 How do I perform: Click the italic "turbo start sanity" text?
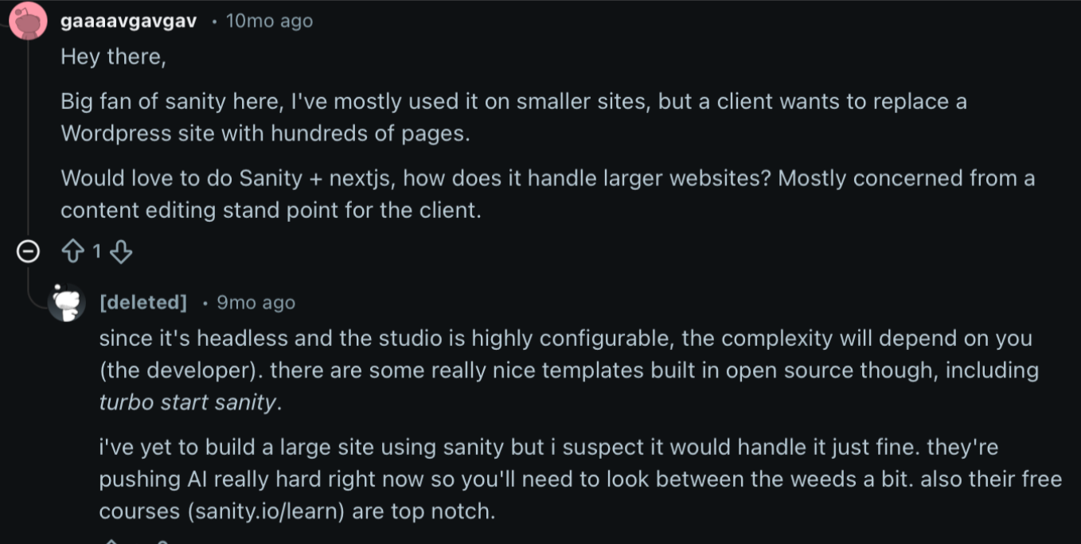[188, 402]
